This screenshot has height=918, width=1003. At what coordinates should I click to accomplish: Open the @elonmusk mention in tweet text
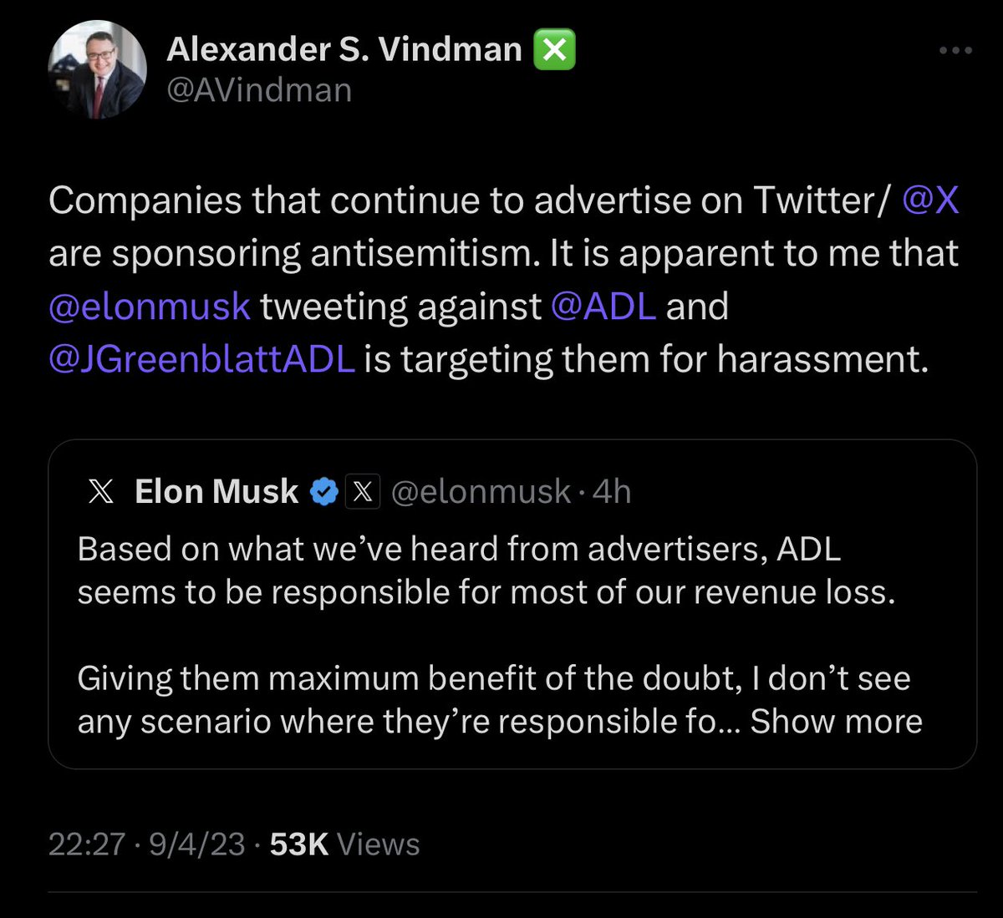150,307
